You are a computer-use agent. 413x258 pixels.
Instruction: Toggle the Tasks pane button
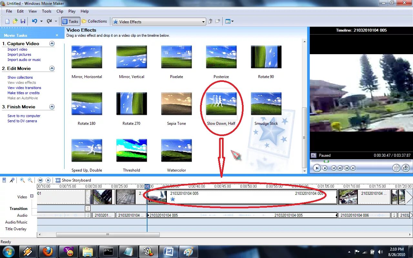(x=70, y=21)
